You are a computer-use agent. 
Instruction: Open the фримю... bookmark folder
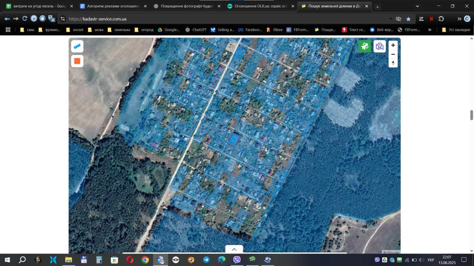pos(49,30)
